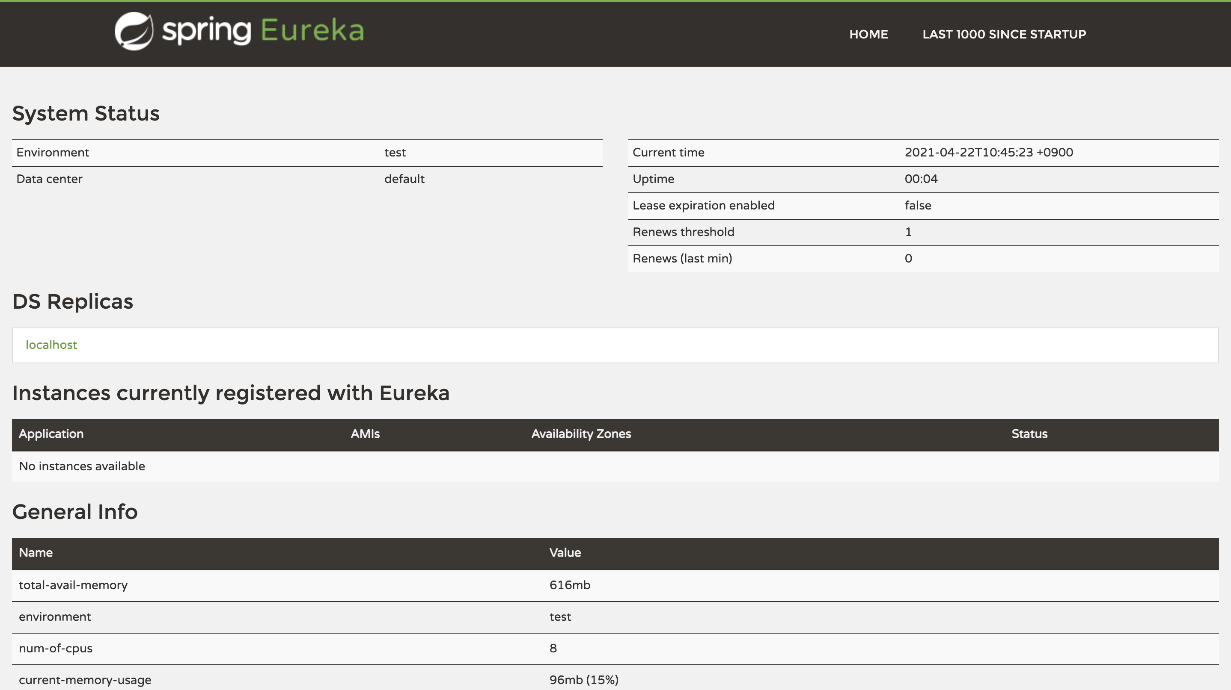The height and width of the screenshot is (690, 1231).
Task: Open LAST 1000 SINCE STARTUP page
Action: (x=1004, y=34)
